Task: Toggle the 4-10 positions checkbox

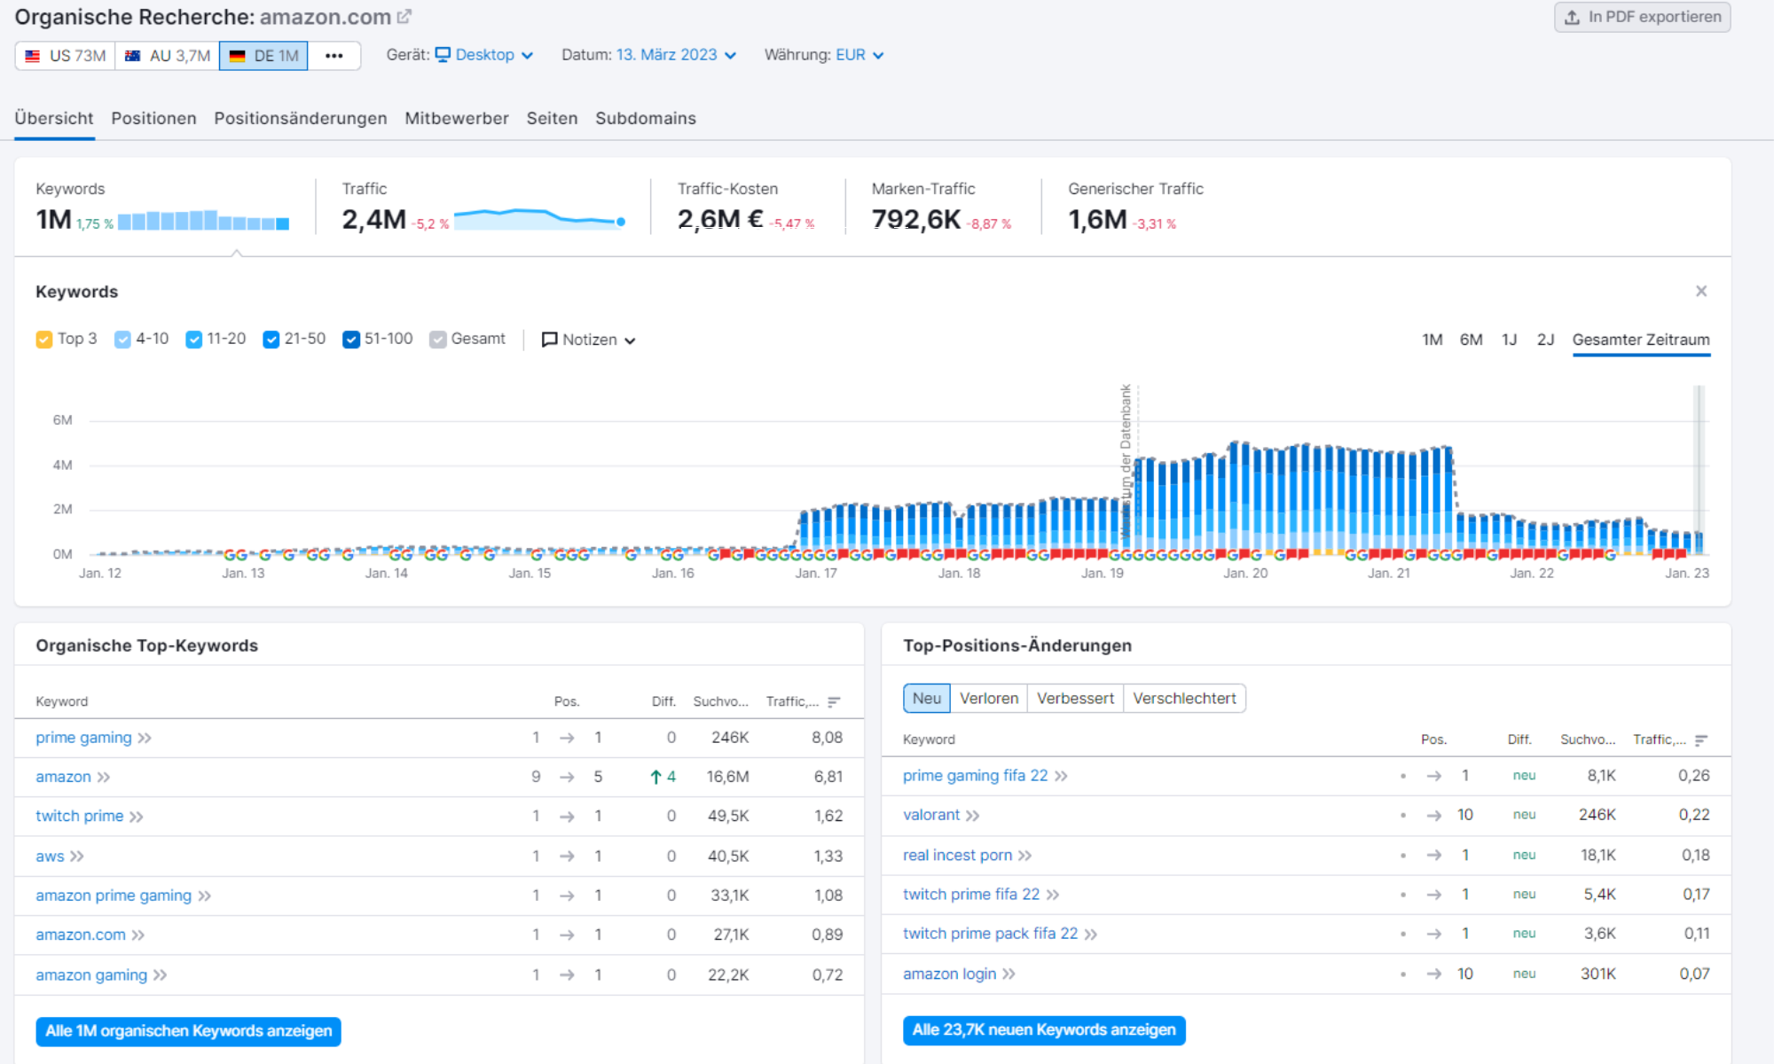Action: coord(122,340)
